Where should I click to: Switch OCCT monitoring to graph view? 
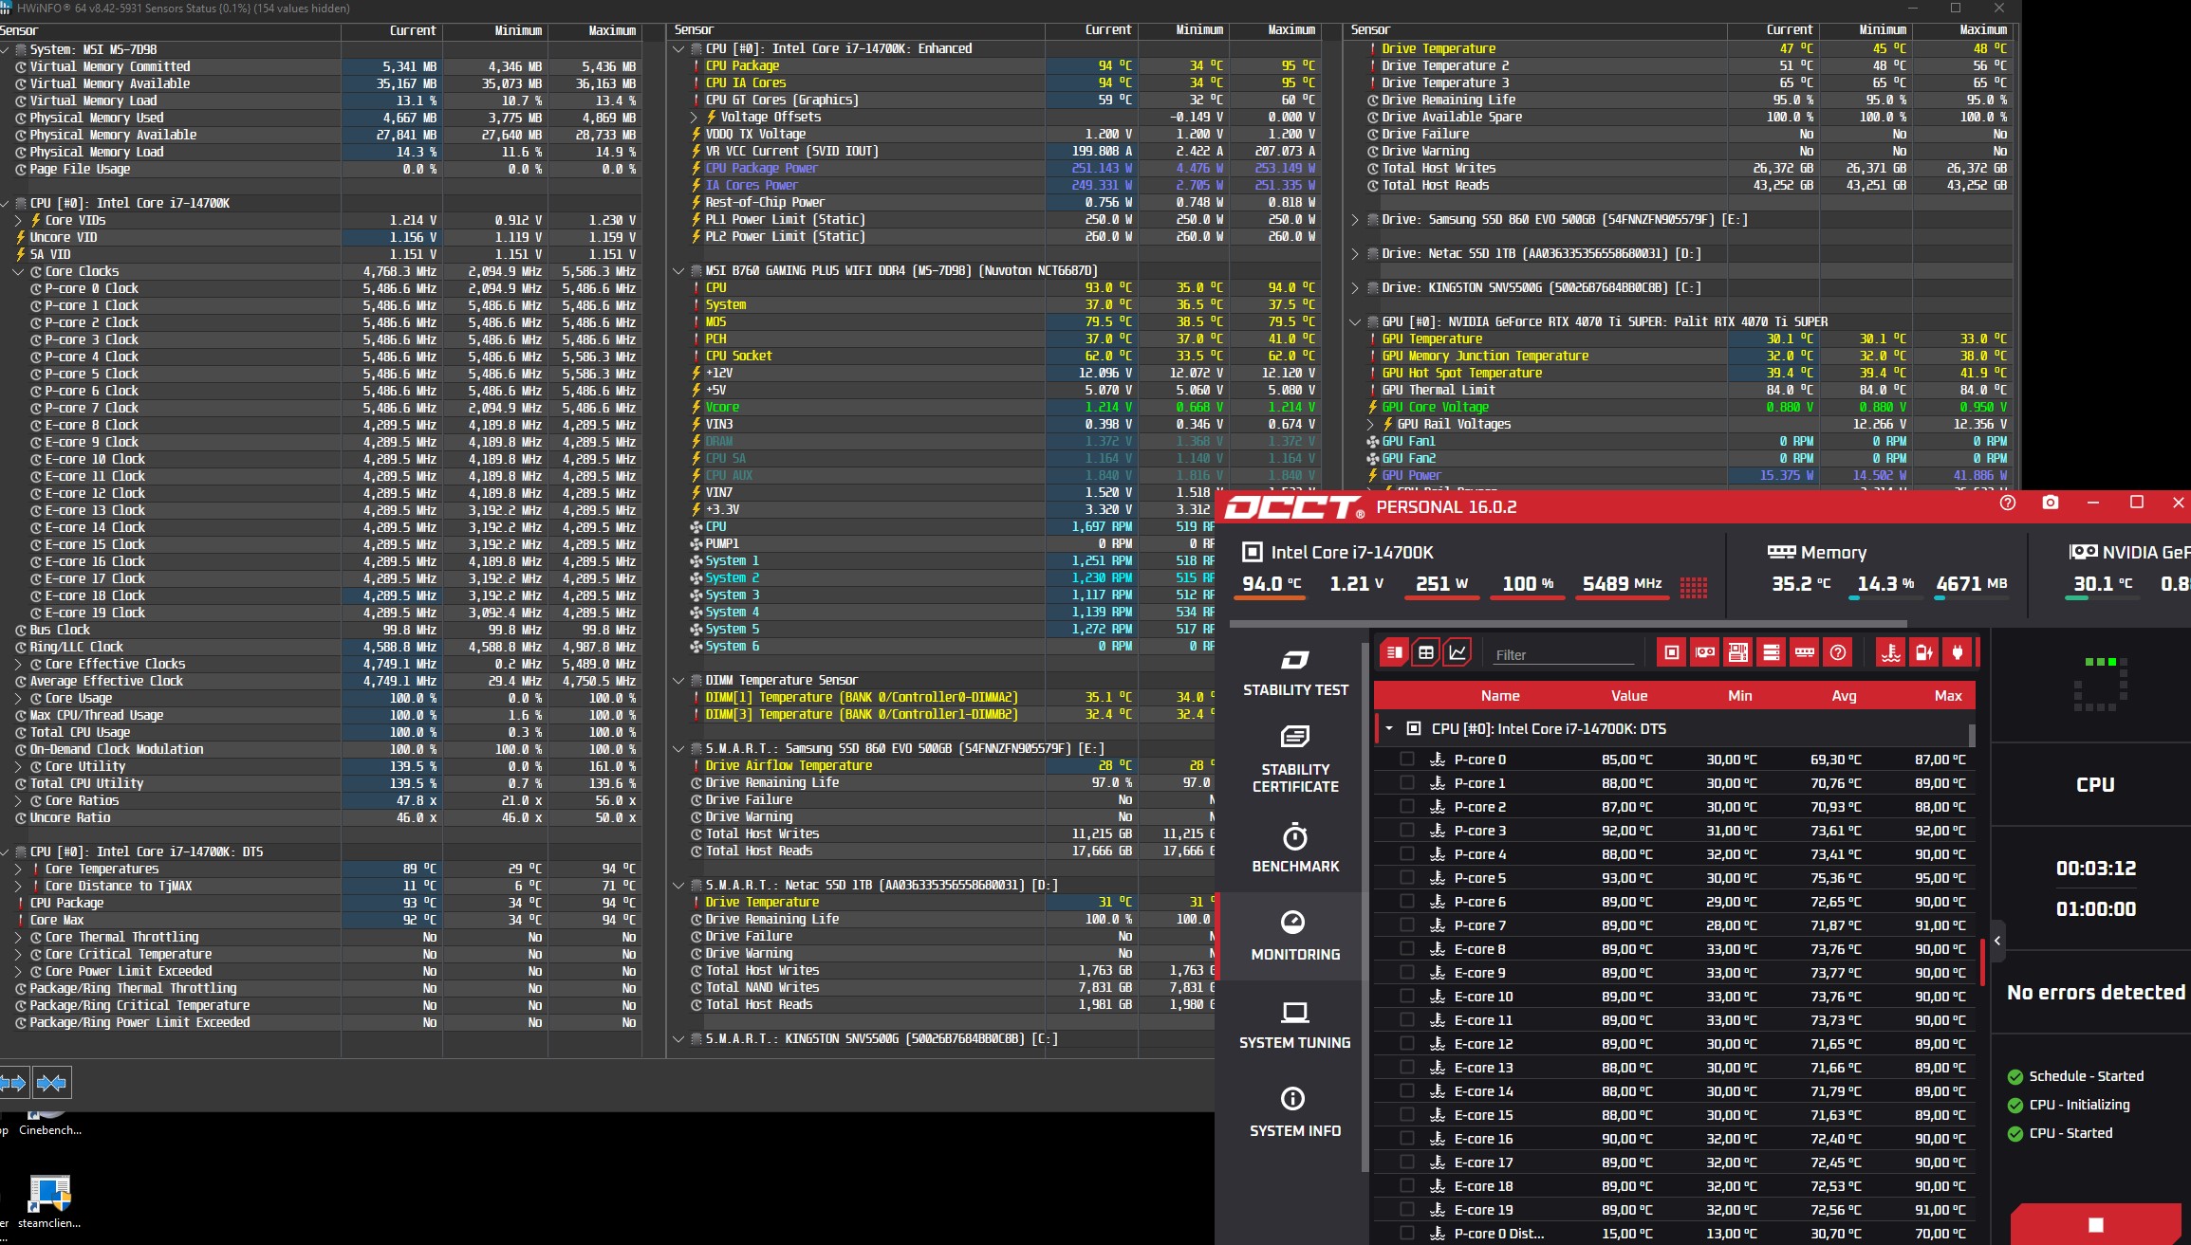tap(1458, 652)
